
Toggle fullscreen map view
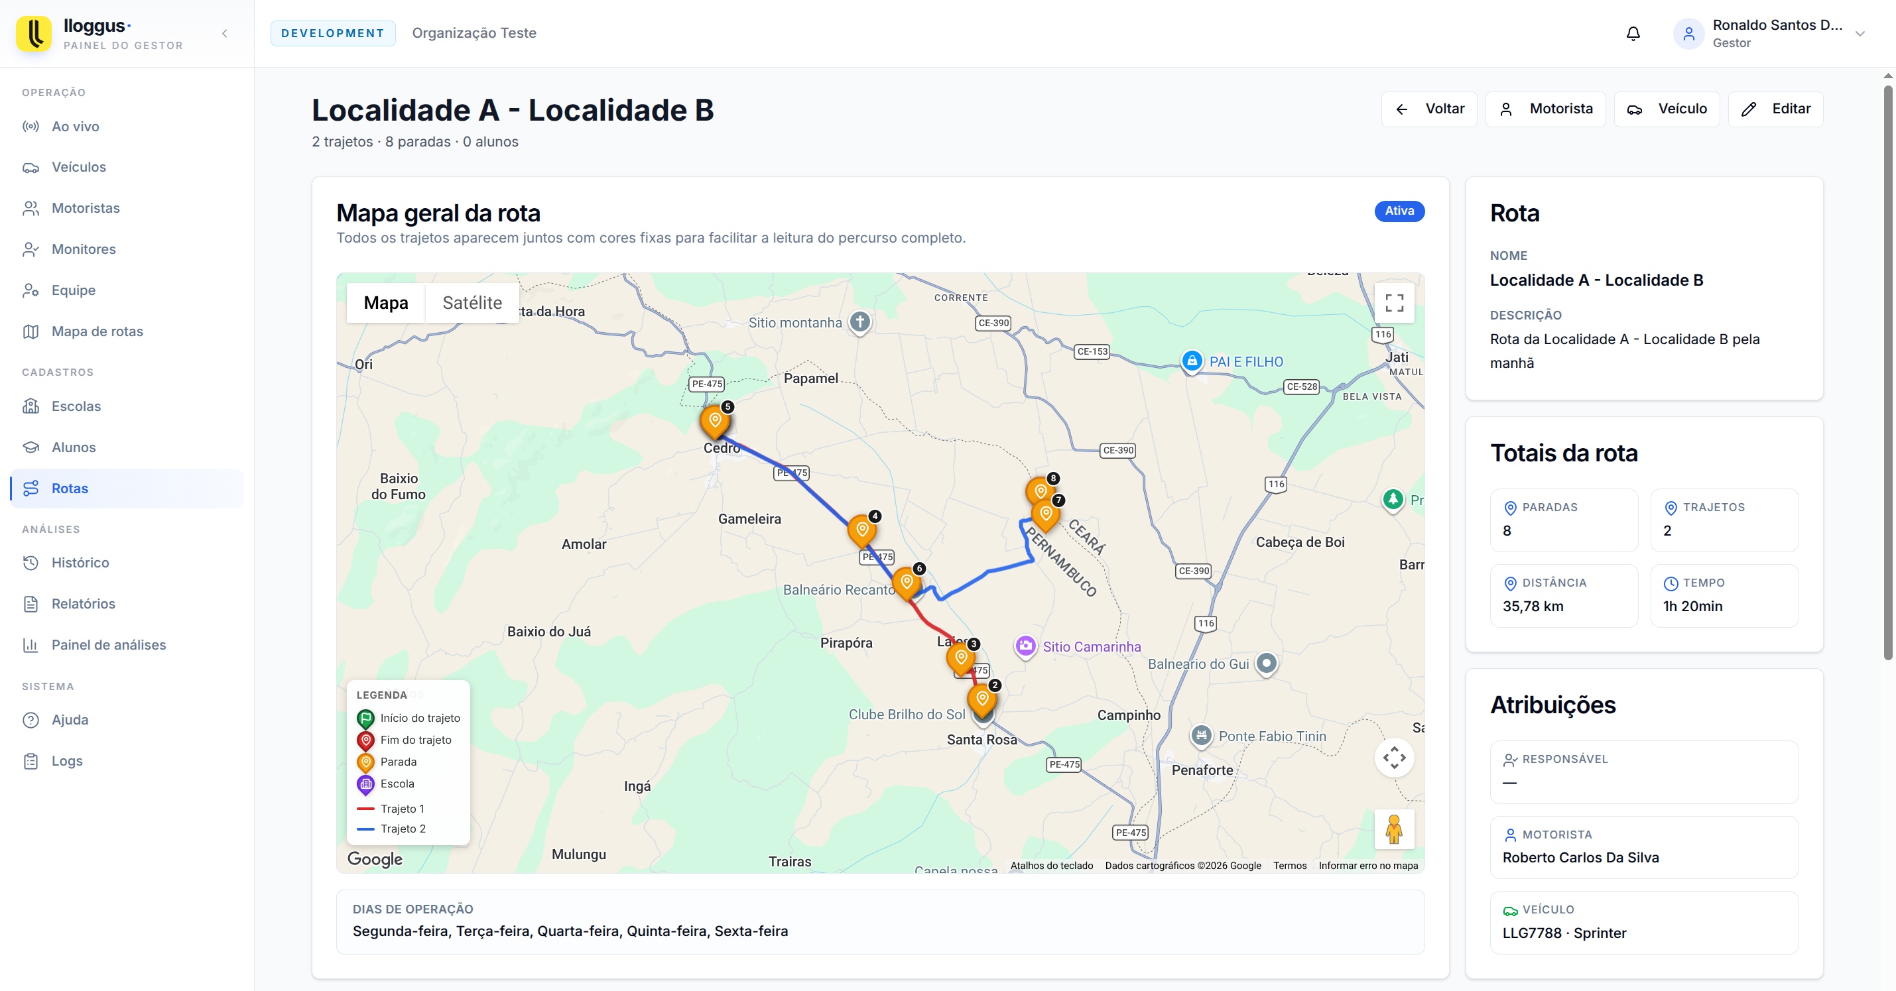[1394, 302]
